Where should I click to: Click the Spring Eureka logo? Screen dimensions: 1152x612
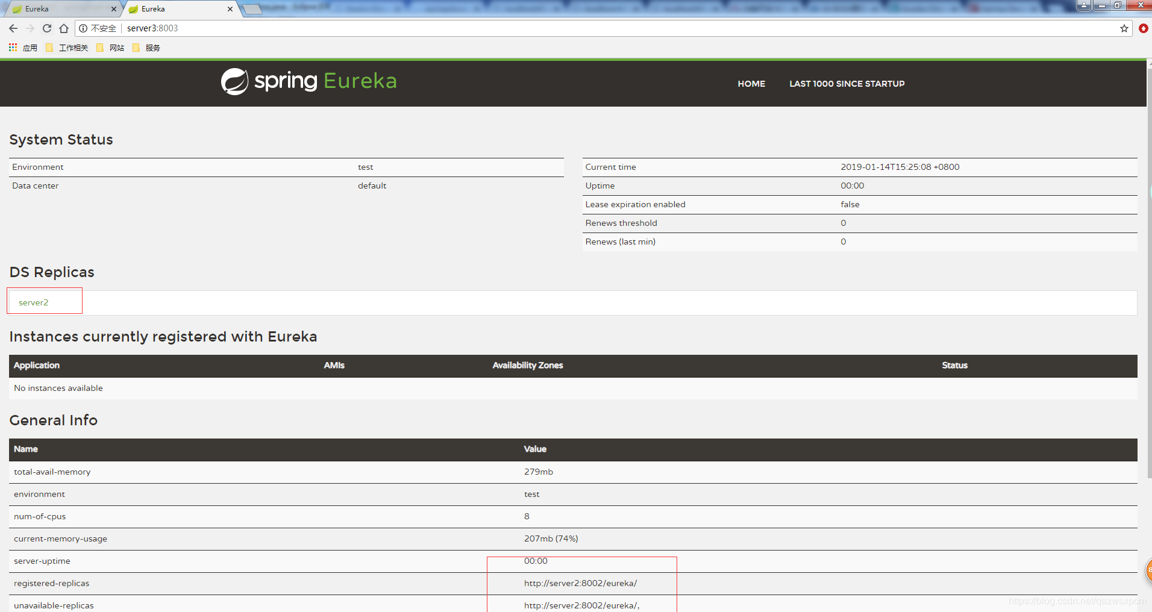pyautogui.click(x=308, y=81)
